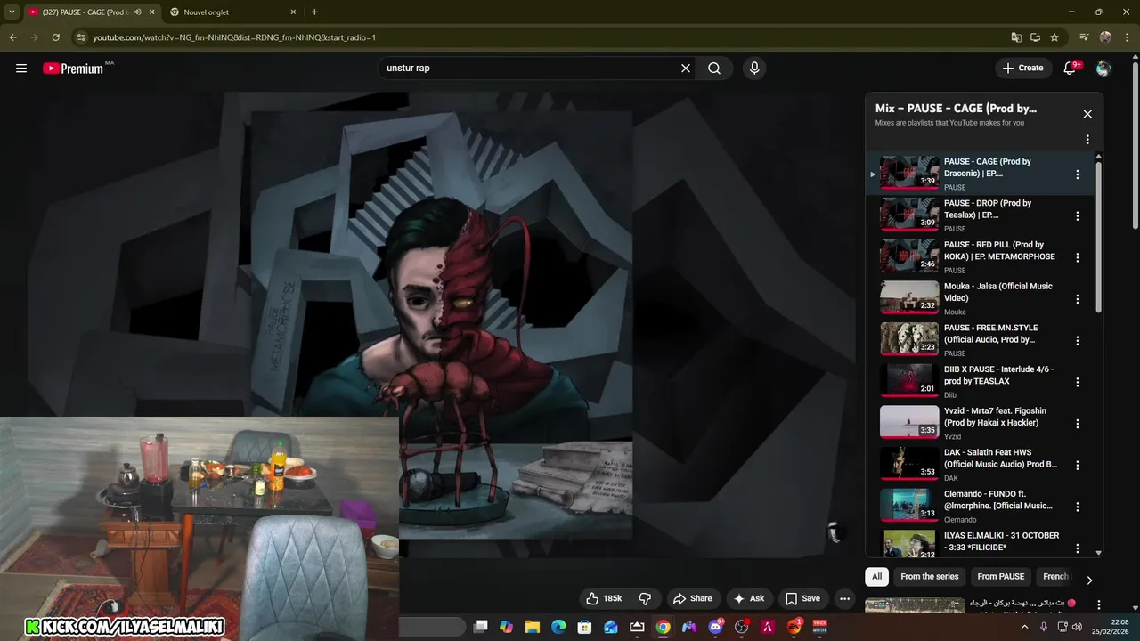Open Clemando - FUNDO video thumbnail

[909, 506]
